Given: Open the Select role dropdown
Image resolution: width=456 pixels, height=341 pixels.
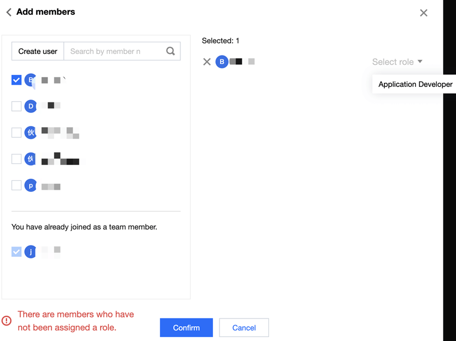Looking at the screenshot, I should pyautogui.click(x=397, y=62).
